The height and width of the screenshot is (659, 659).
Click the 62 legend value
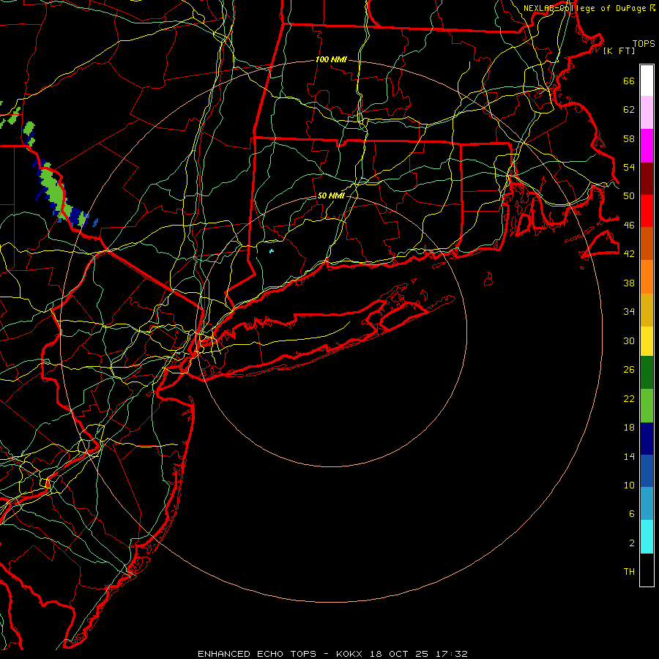point(629,110)
